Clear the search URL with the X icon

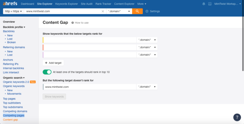103,11
